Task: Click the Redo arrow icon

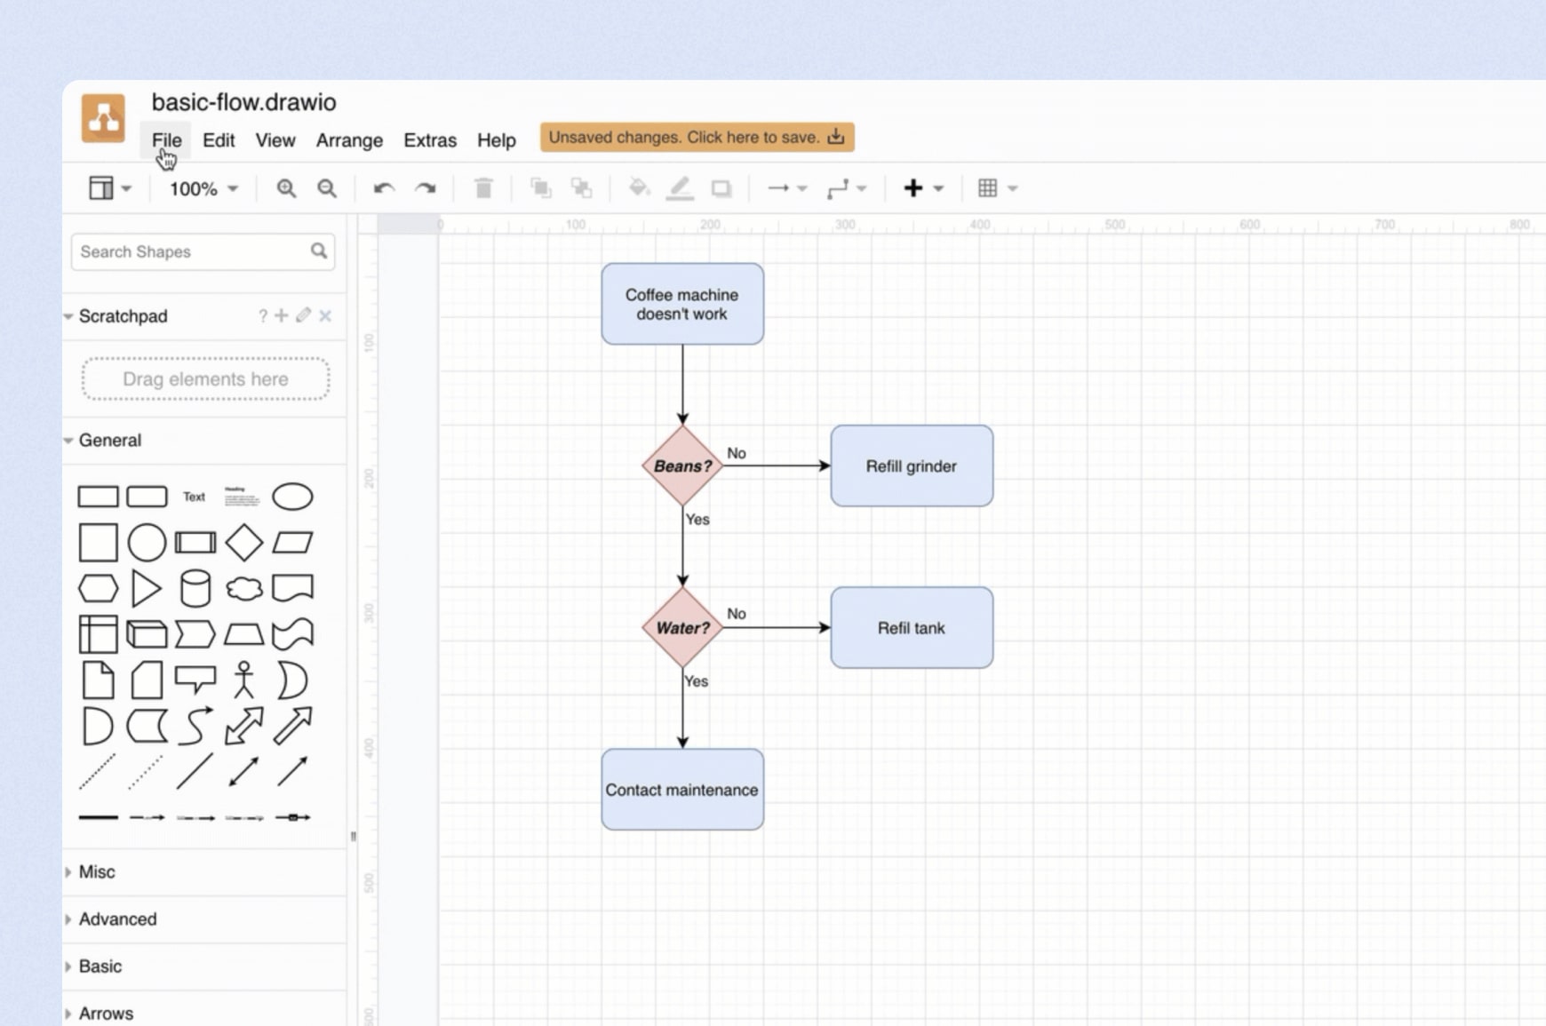Action: point(426,188)
